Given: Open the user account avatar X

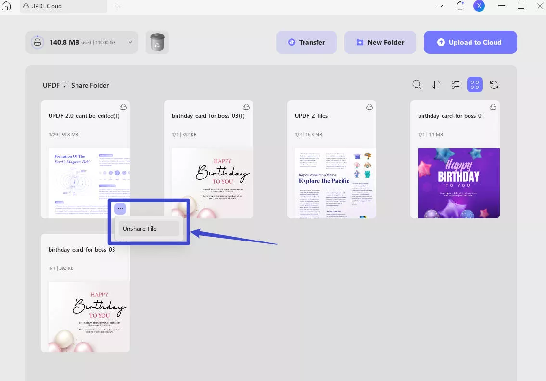Looking at the screenshot, I should point(479,6).
